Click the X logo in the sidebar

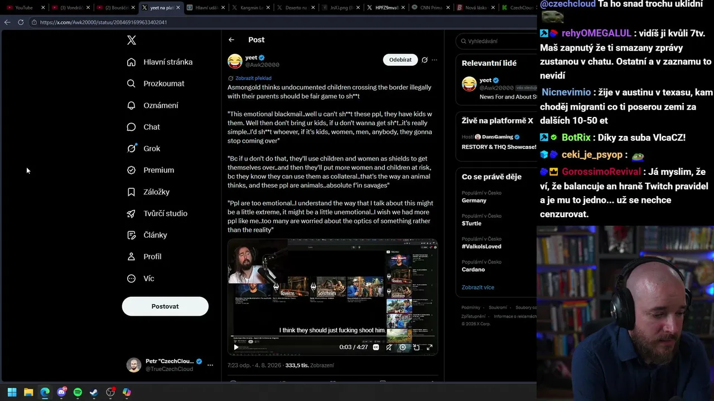[132, 40]
